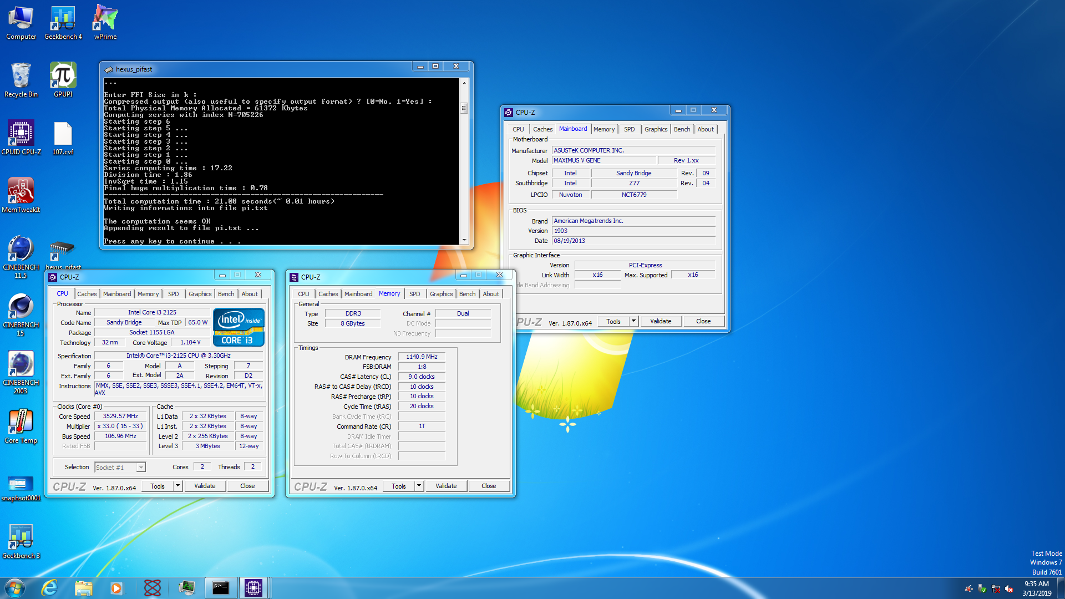Open About tab in the Mainboard window
The height and width of the screenshot is (599, 1065).
(706, 129)
